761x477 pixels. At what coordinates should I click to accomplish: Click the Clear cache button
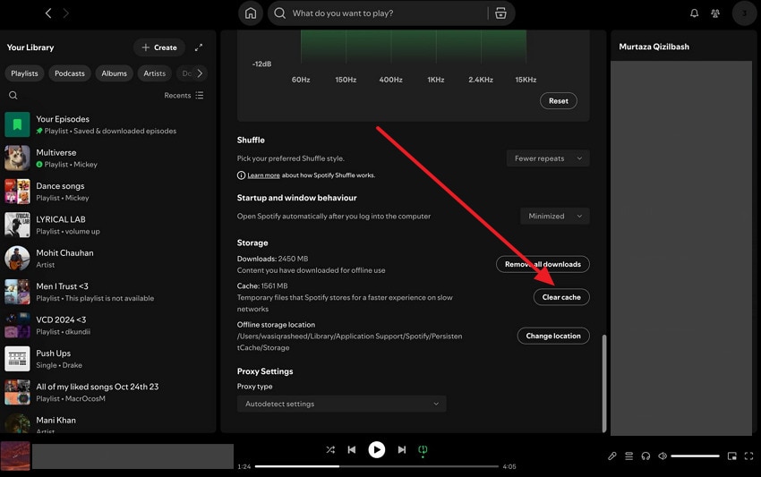561,297
